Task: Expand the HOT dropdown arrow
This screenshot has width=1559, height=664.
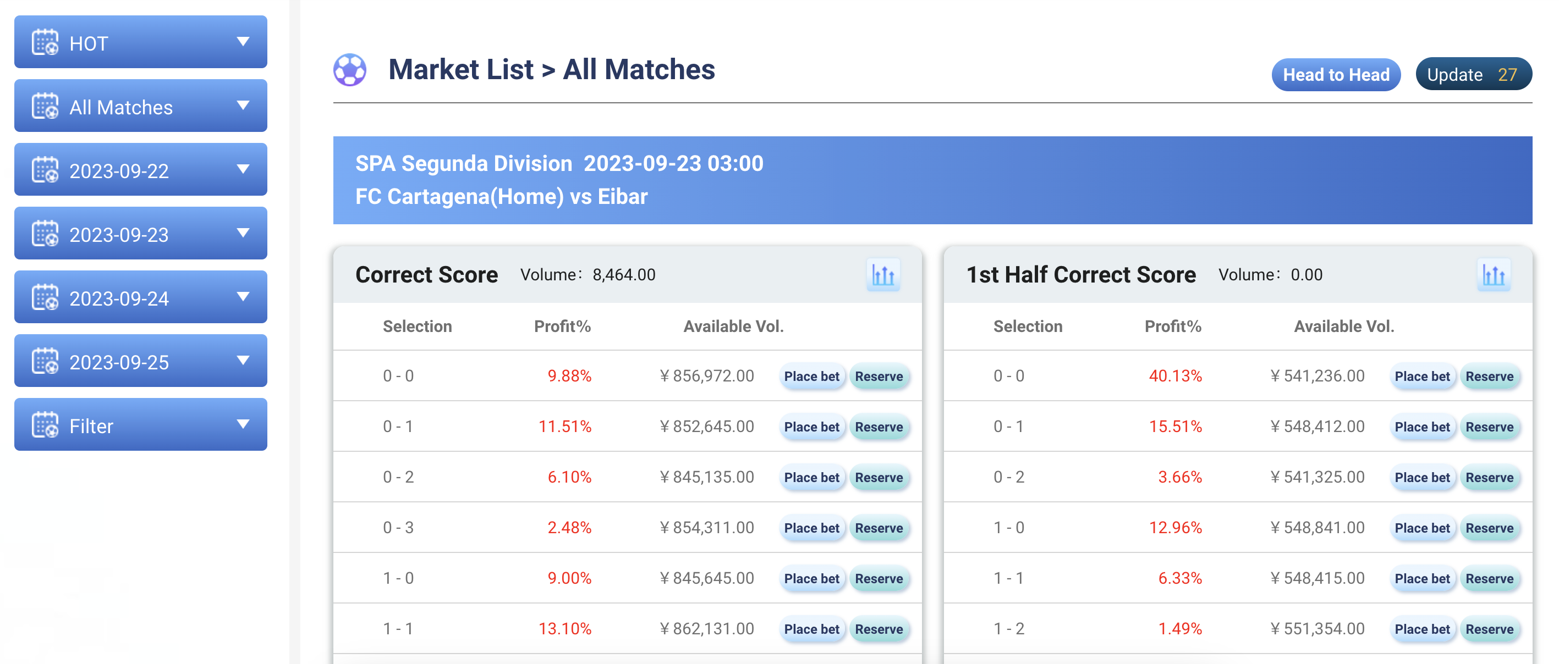Action: click(243, 42)
